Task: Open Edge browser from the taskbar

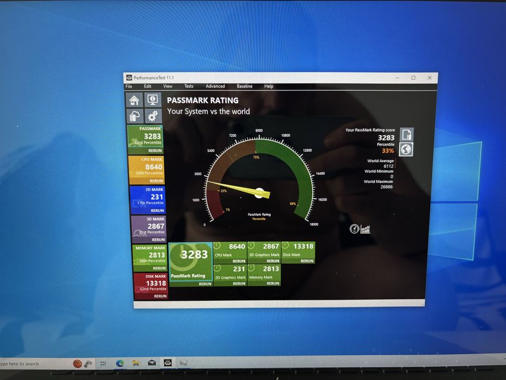Action: tap(120, 363)
